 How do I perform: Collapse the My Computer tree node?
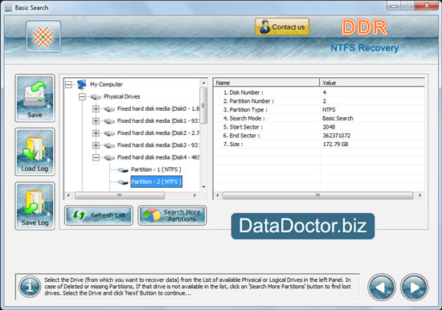click(x=68, y=84)
